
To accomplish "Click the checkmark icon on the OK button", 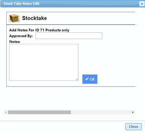I will click(x=87, y=79).
